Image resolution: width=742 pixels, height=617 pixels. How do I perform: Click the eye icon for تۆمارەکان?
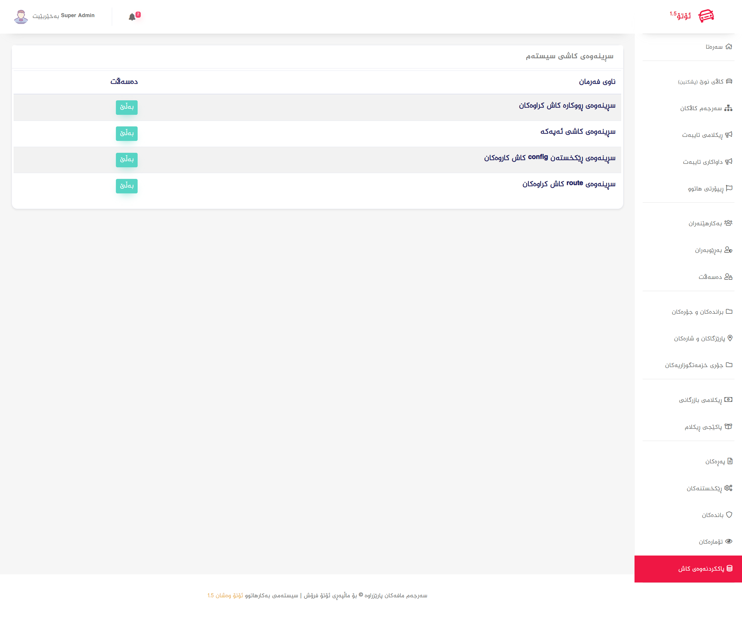click(729, 541)
